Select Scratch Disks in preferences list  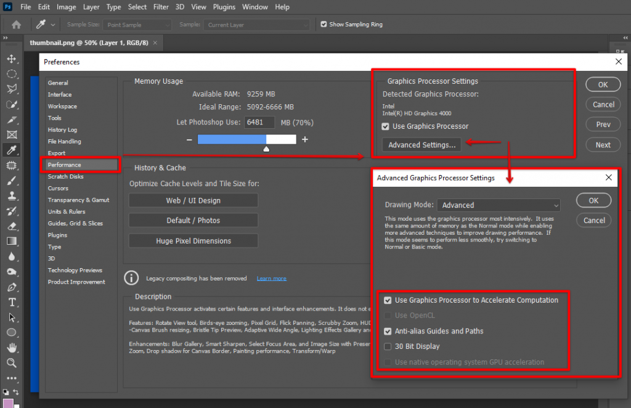click(x=66, y=177)
